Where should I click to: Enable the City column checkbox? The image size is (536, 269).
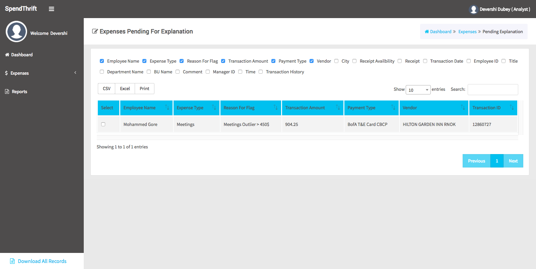[336, 61]
